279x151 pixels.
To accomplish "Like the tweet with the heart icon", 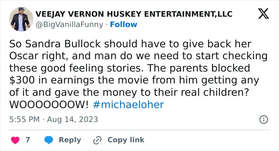I will click(15, 140).
